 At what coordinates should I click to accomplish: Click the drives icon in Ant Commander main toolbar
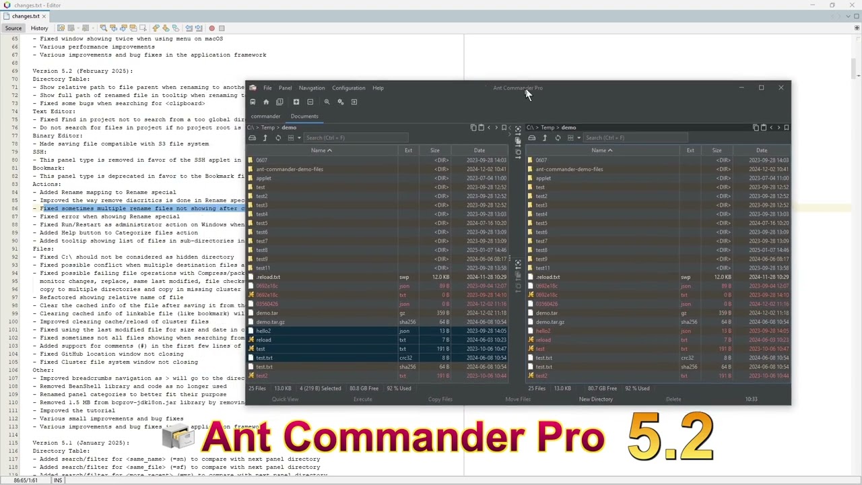coord(253,102)
